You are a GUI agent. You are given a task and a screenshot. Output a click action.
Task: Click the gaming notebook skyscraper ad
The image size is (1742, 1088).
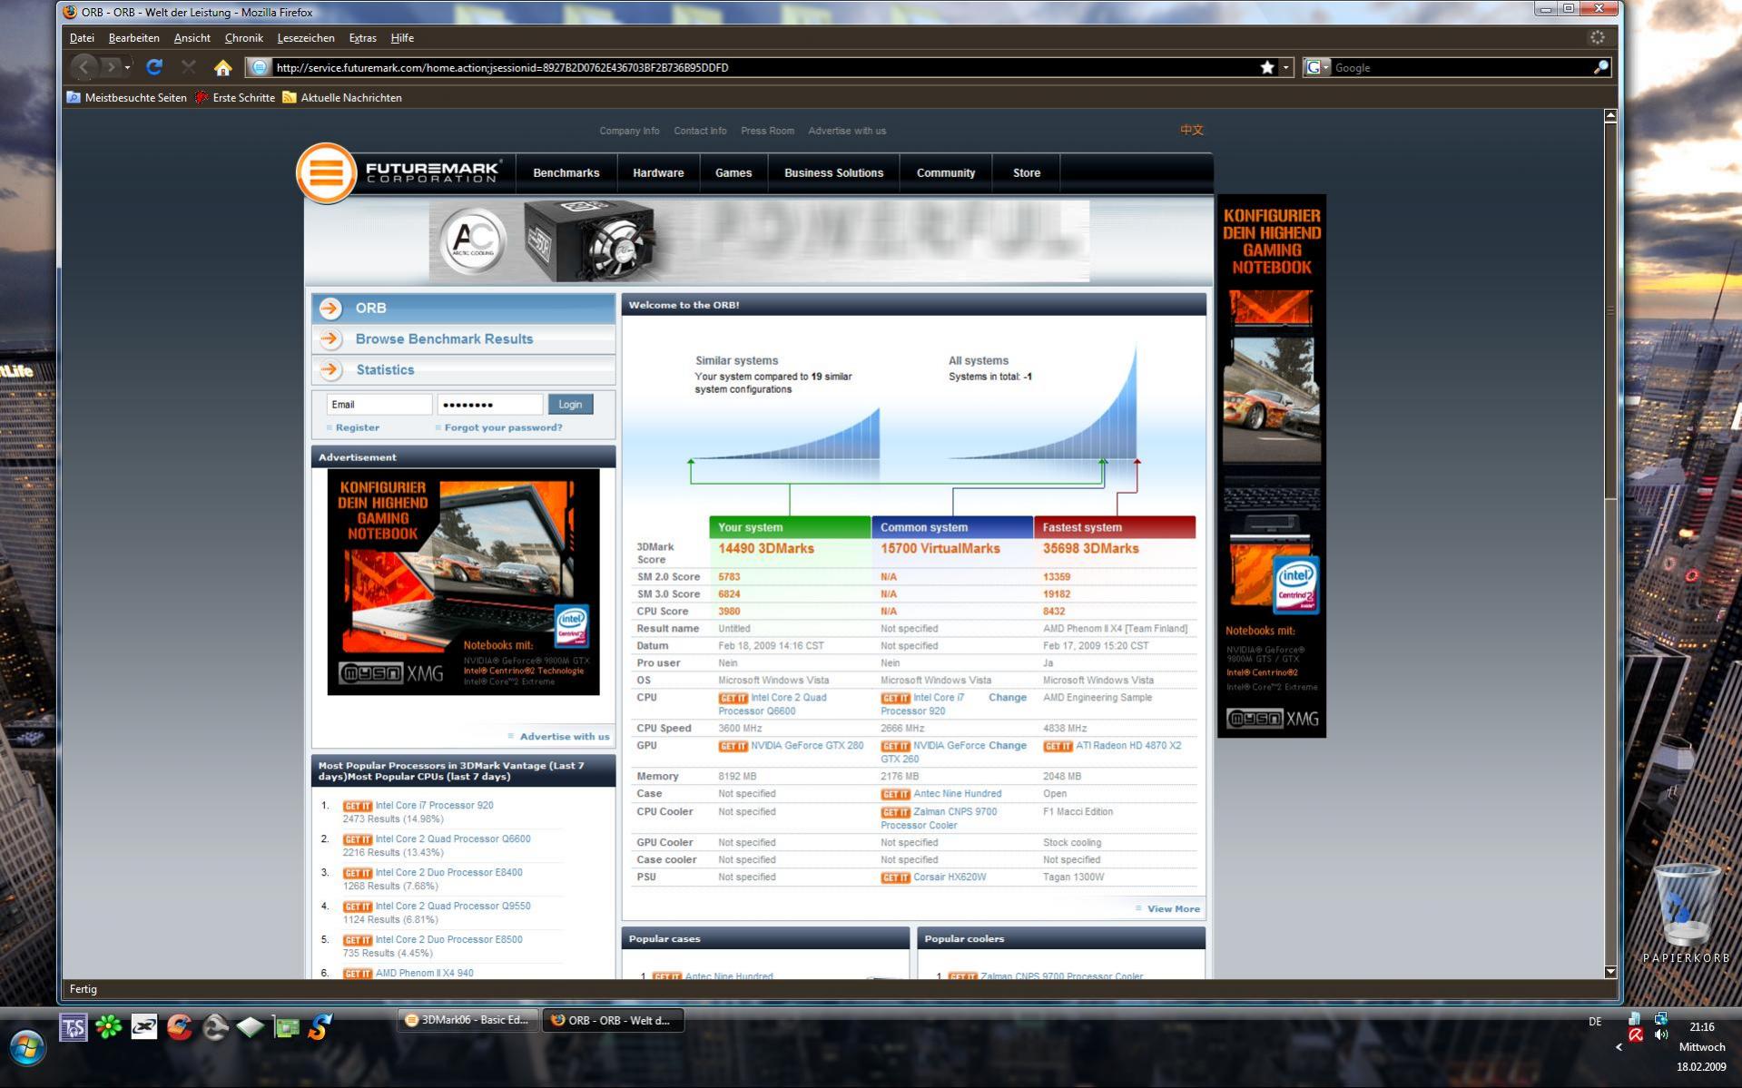point(1271,466)
